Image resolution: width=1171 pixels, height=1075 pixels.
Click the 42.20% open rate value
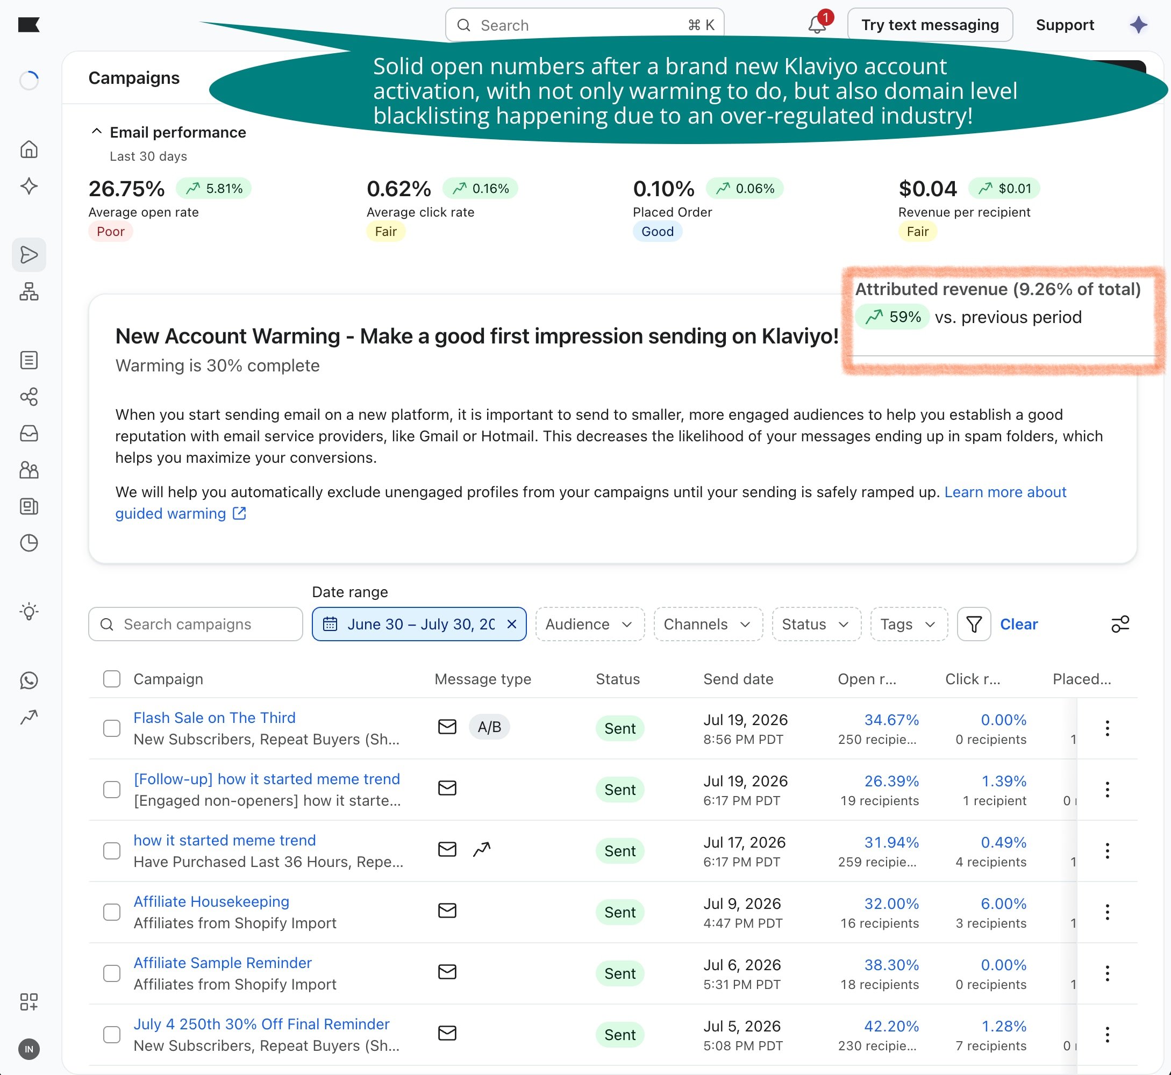(891, 1026)
